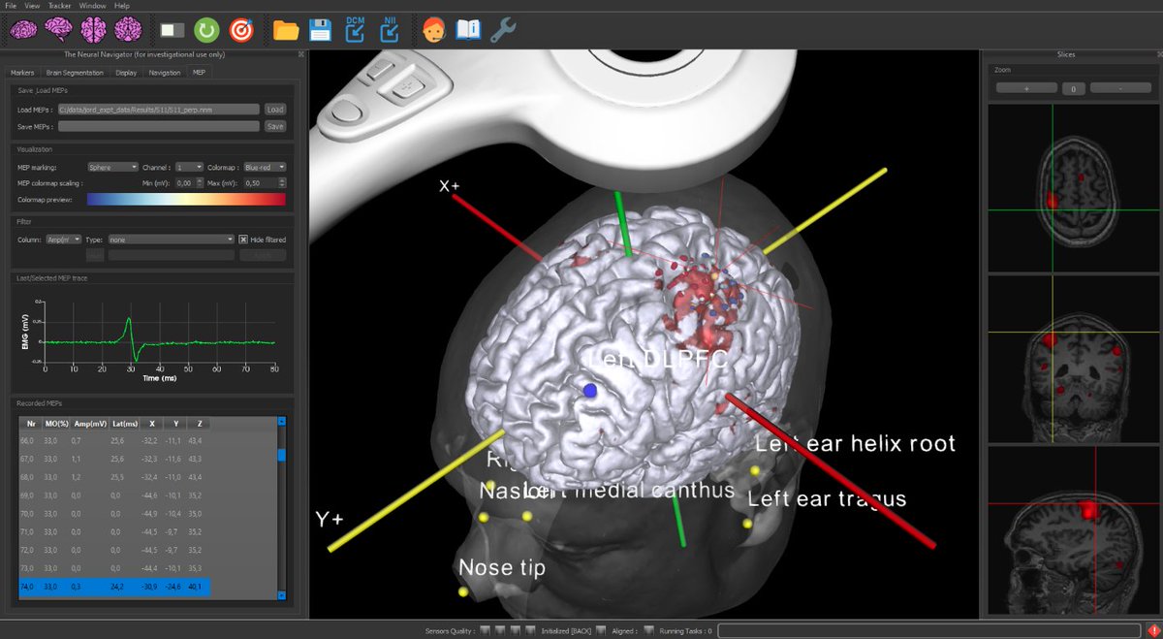Screen dimensions: 1163x639
Task: Click the Initialized [BACK] status indicator
Action: coord(601,630)
